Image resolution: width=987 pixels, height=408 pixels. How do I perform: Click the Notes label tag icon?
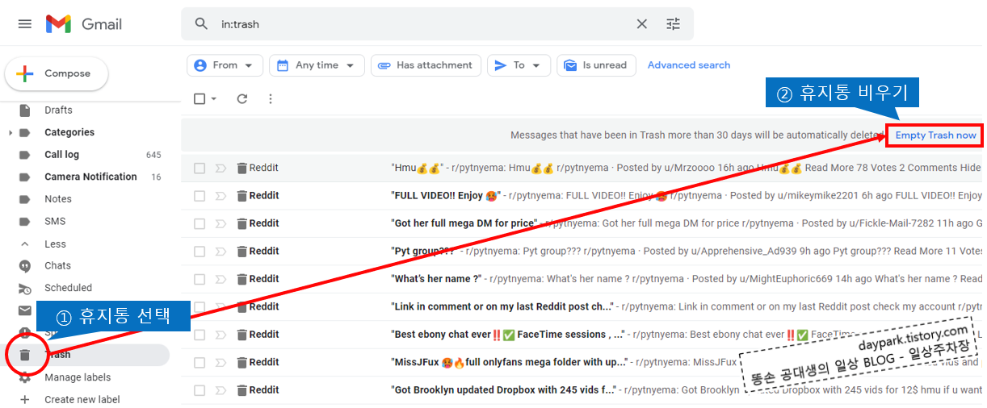(x=25, y=199)
